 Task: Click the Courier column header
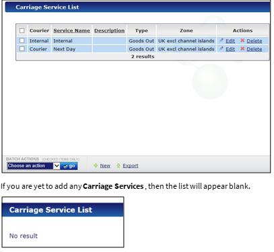[39, 30]
